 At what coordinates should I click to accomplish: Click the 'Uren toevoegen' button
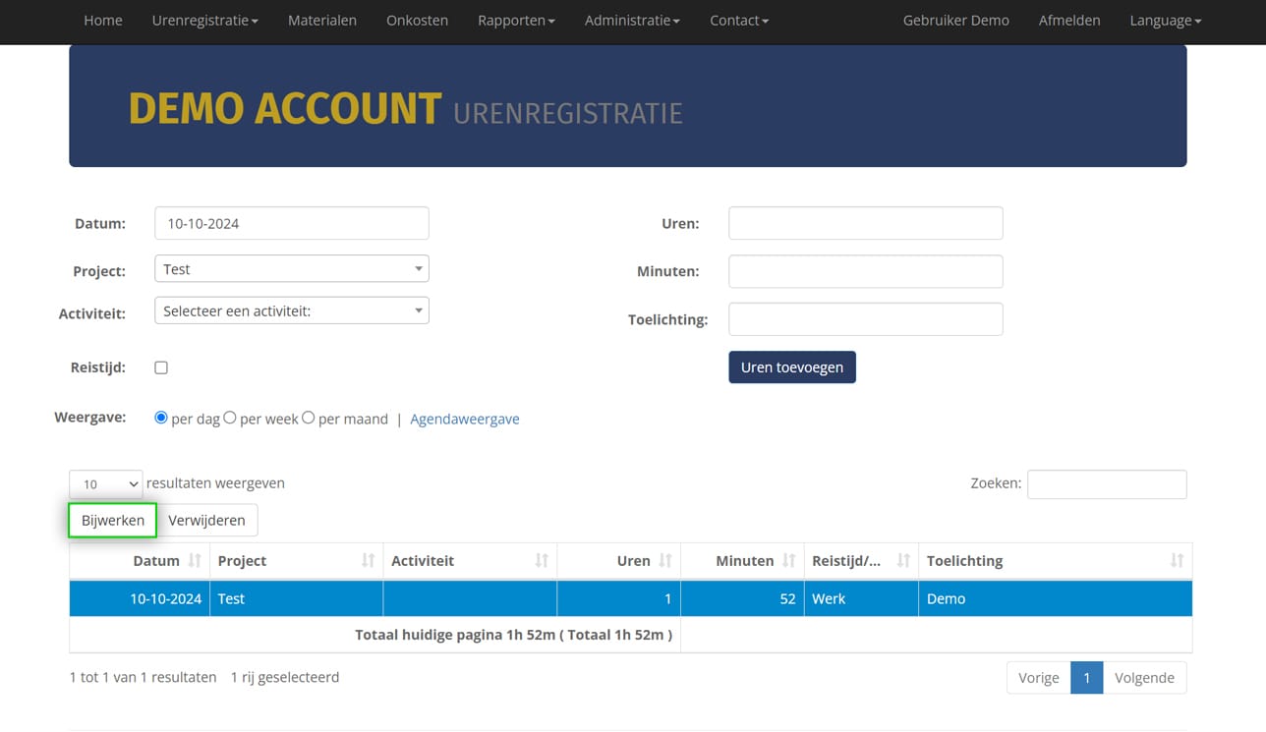pyautogui.click(x=792, y=367)
